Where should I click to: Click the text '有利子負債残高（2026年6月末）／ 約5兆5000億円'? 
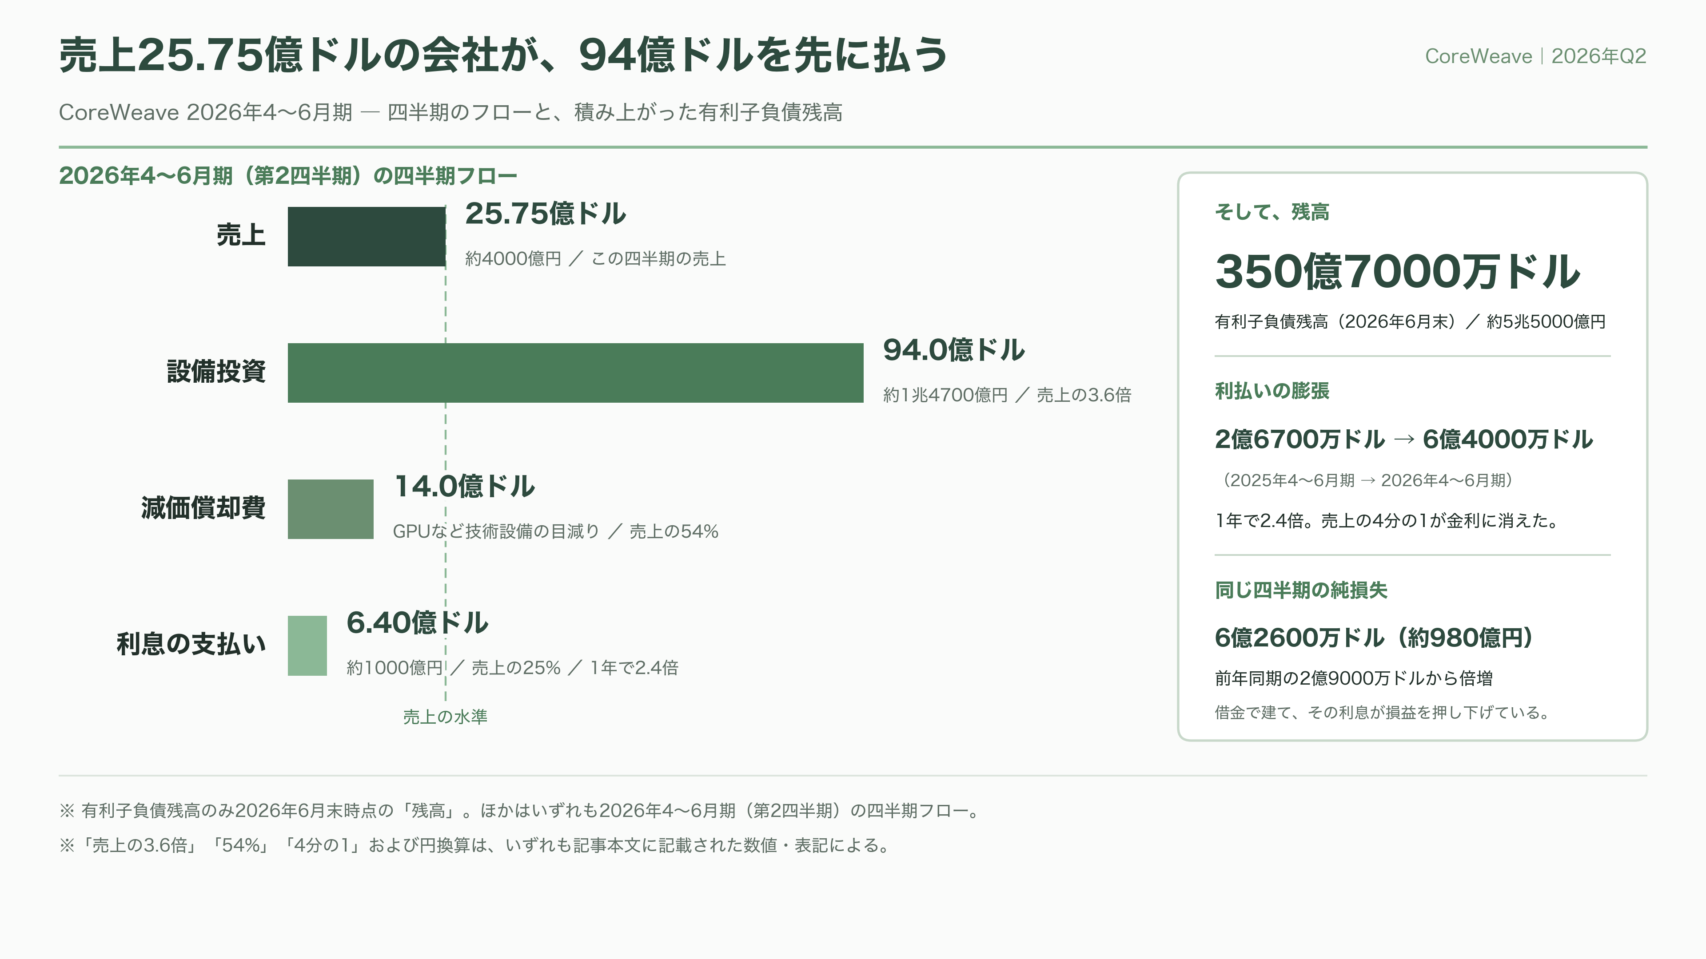tap(1410, 322)
